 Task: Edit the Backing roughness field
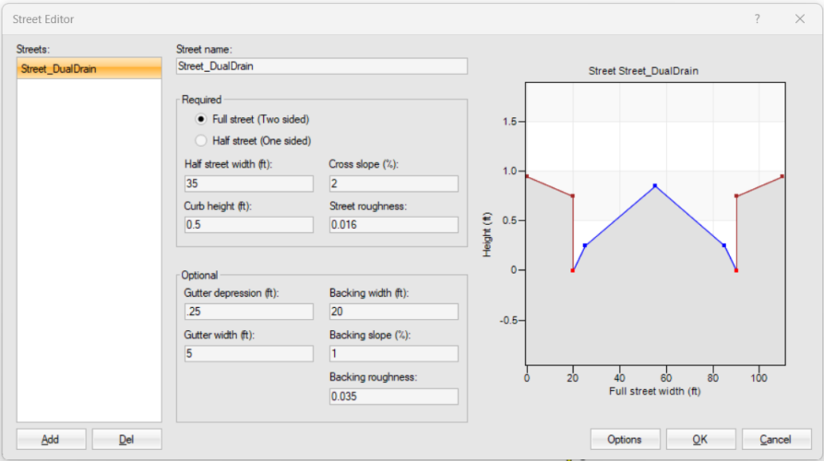(394, 396)
